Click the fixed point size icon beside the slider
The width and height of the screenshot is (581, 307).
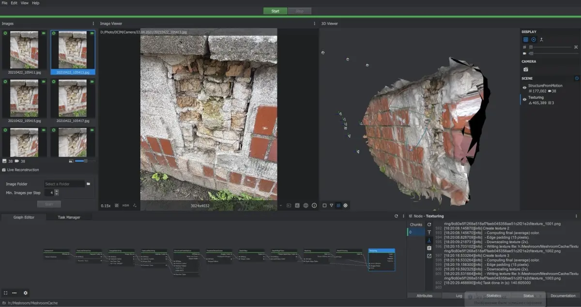576,47
